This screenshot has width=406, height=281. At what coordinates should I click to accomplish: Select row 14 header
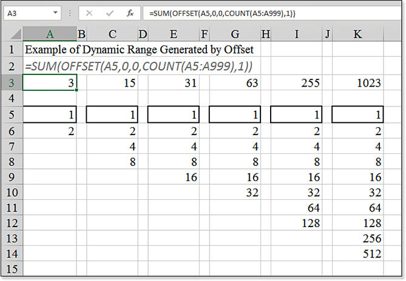click(x=12, y=254)
